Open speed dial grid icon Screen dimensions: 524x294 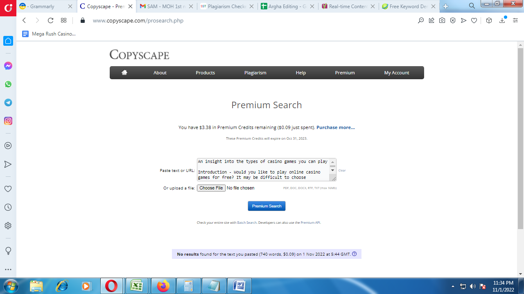(63, 20)
